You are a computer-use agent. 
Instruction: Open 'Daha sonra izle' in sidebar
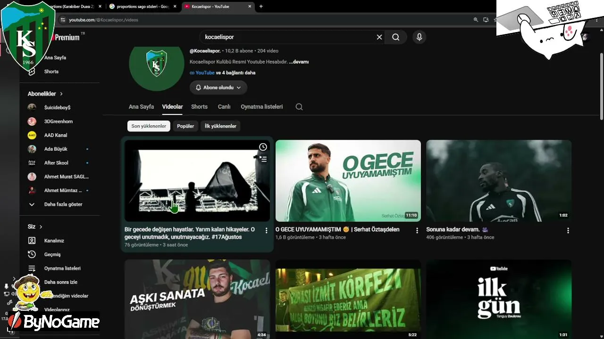[60, 282]
